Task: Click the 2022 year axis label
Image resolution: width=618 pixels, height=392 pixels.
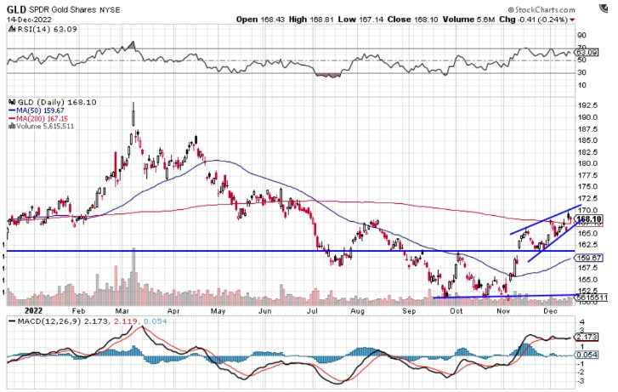Action: 33,310
